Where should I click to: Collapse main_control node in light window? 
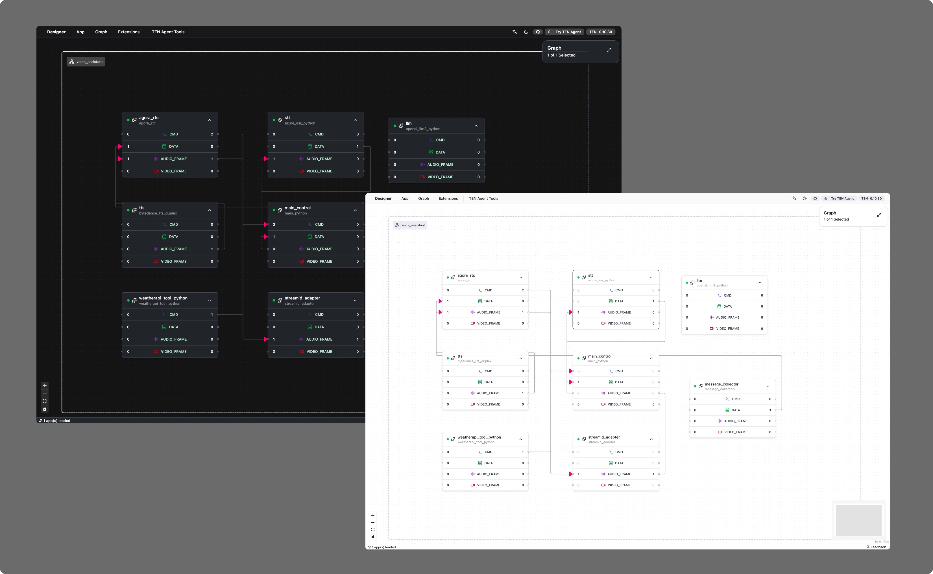(x=651, y=358)
